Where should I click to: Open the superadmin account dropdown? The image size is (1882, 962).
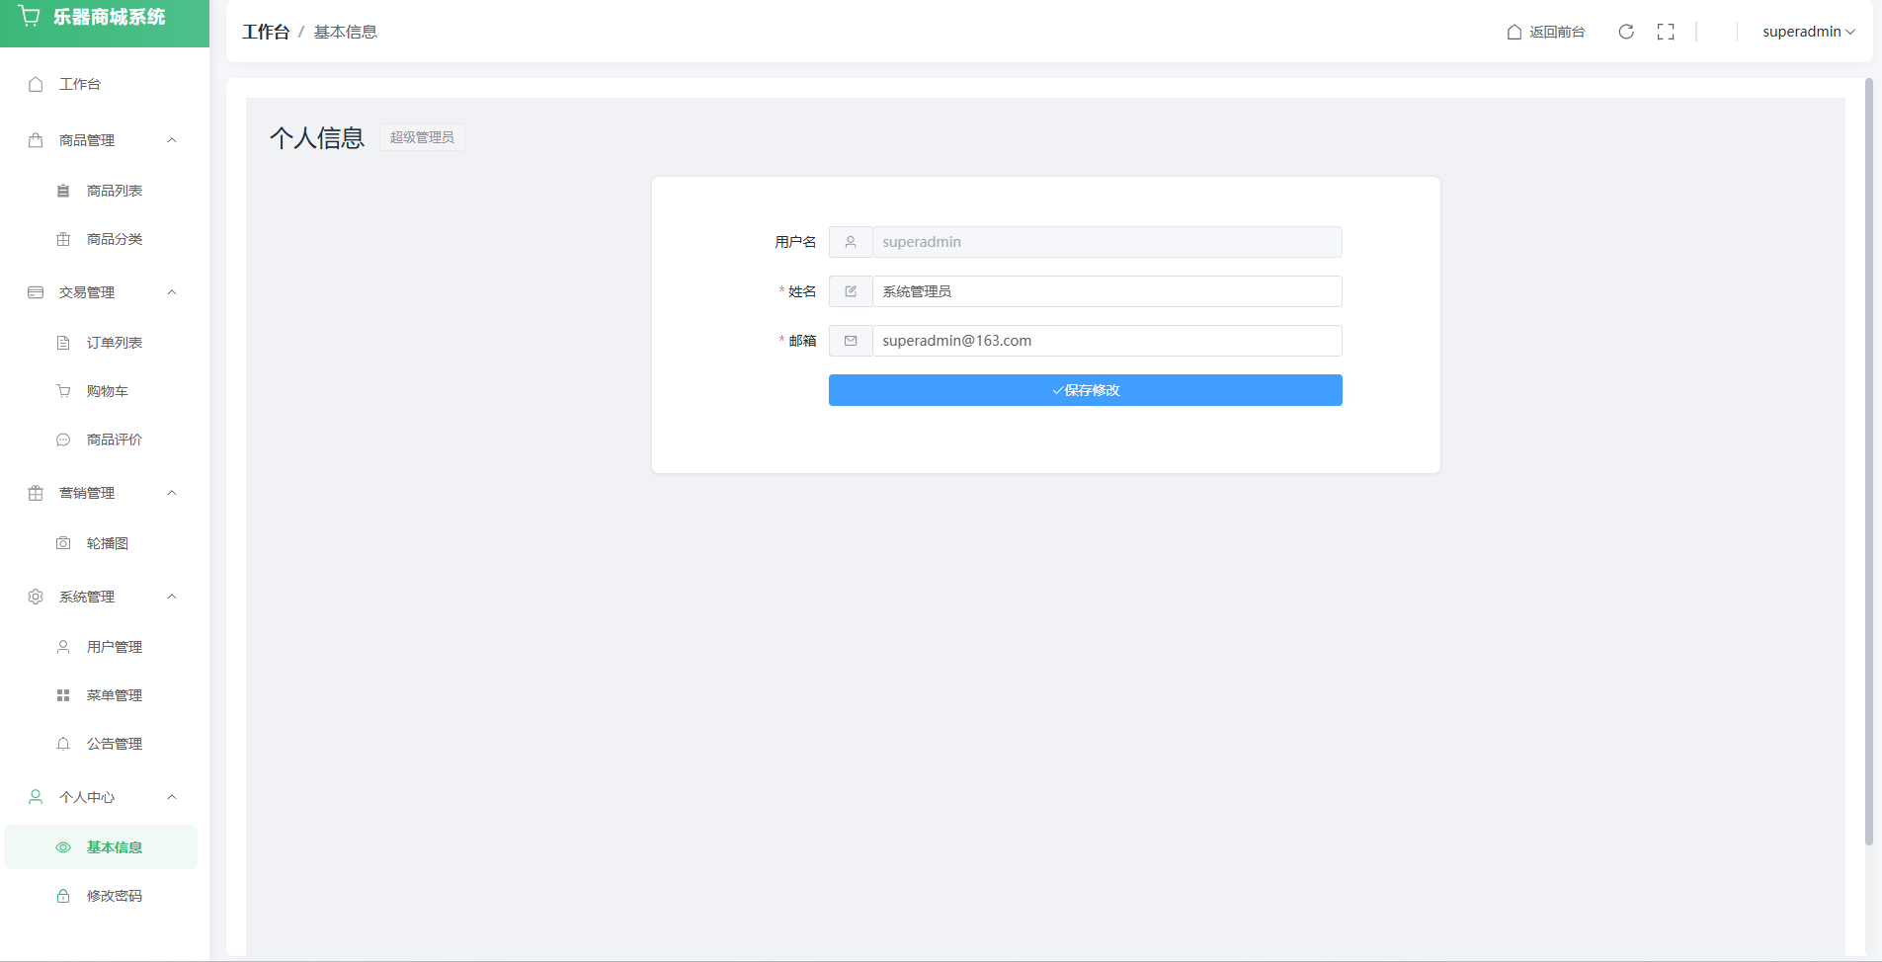(1808, 32)
